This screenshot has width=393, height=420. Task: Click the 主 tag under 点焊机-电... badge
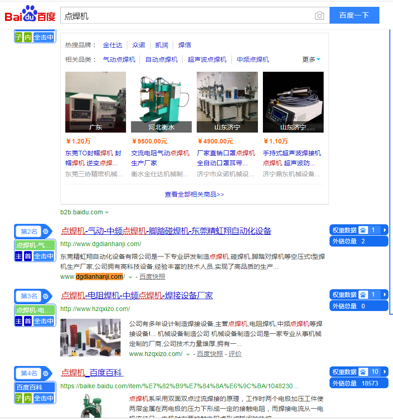[x=19, y=321]
